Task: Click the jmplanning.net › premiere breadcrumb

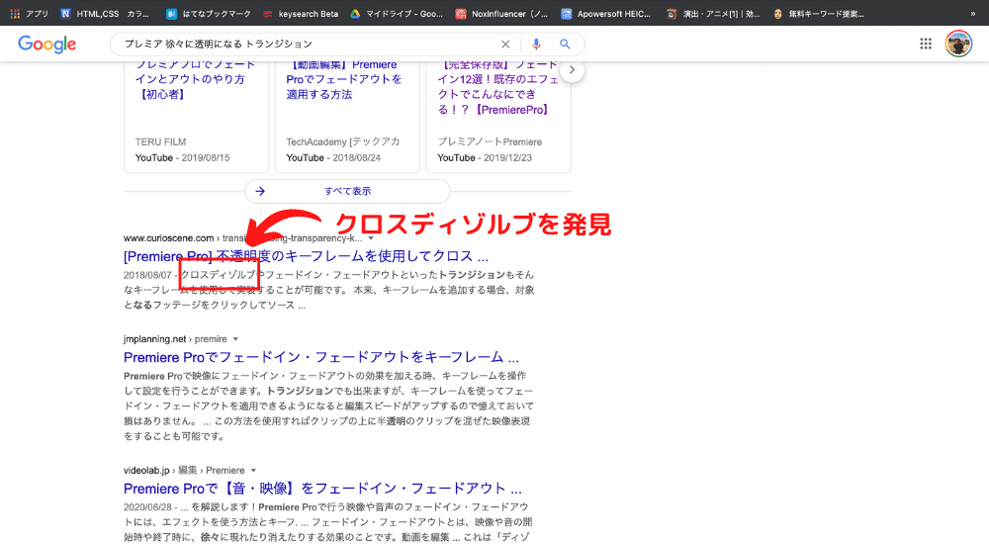Action: click(x=175, y=339)
